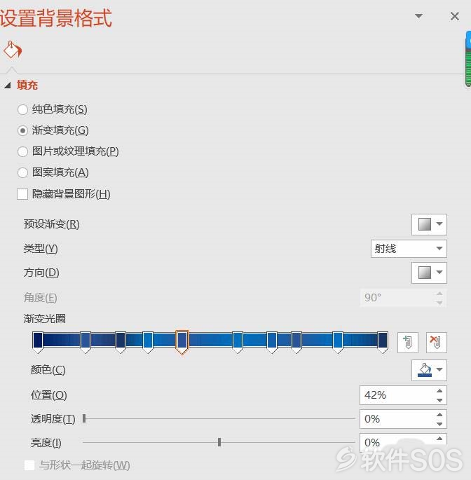Click the 位置(O) label
Viewport: 471px width, 480px height.
48,395
